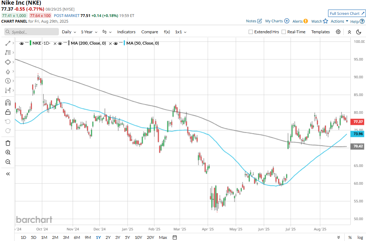Zoom out of the chart

pyautogui.click(x=8, y=162)
